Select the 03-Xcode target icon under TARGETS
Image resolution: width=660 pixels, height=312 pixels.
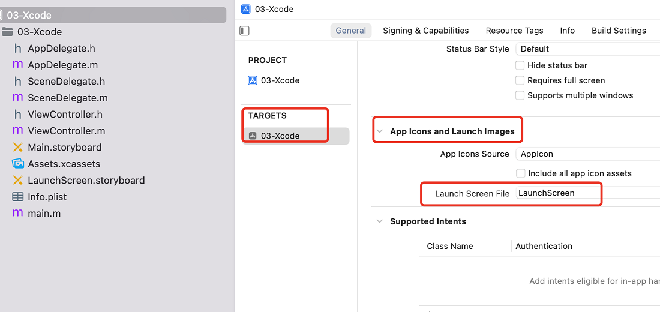(x=253, y=136)
